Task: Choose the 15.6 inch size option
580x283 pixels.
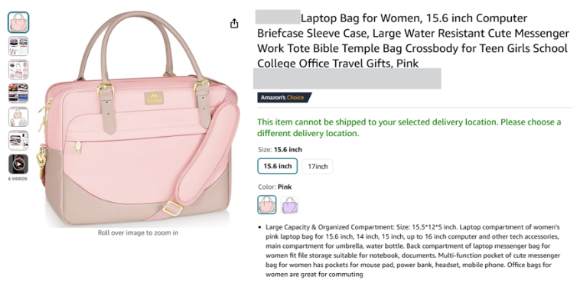Action: [x=278, y=166]
